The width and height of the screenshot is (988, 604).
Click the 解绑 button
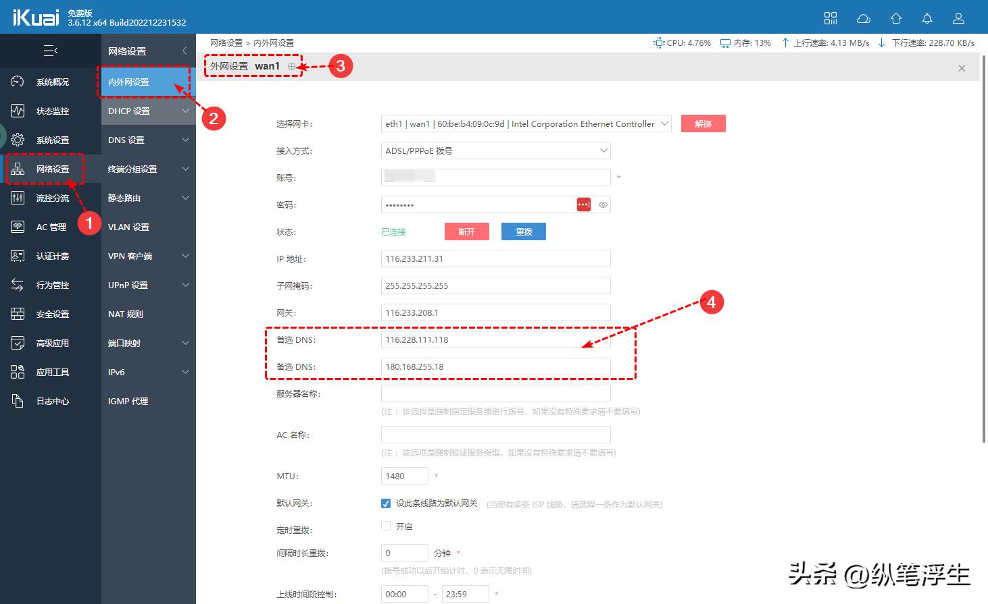[x=703, y=123]
